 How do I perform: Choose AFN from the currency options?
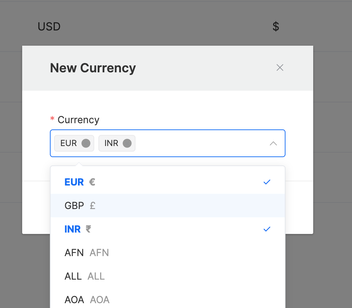coord(168,253)
